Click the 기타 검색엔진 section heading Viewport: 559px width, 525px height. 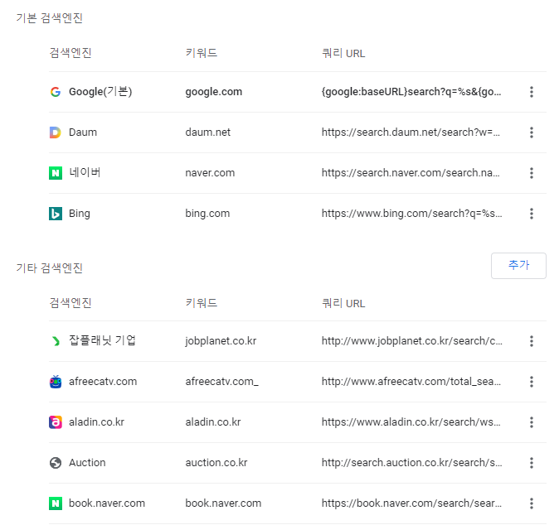[x=50, y=267]
